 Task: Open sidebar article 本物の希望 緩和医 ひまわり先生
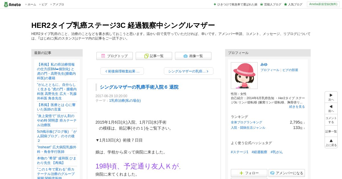coord(57,161)
